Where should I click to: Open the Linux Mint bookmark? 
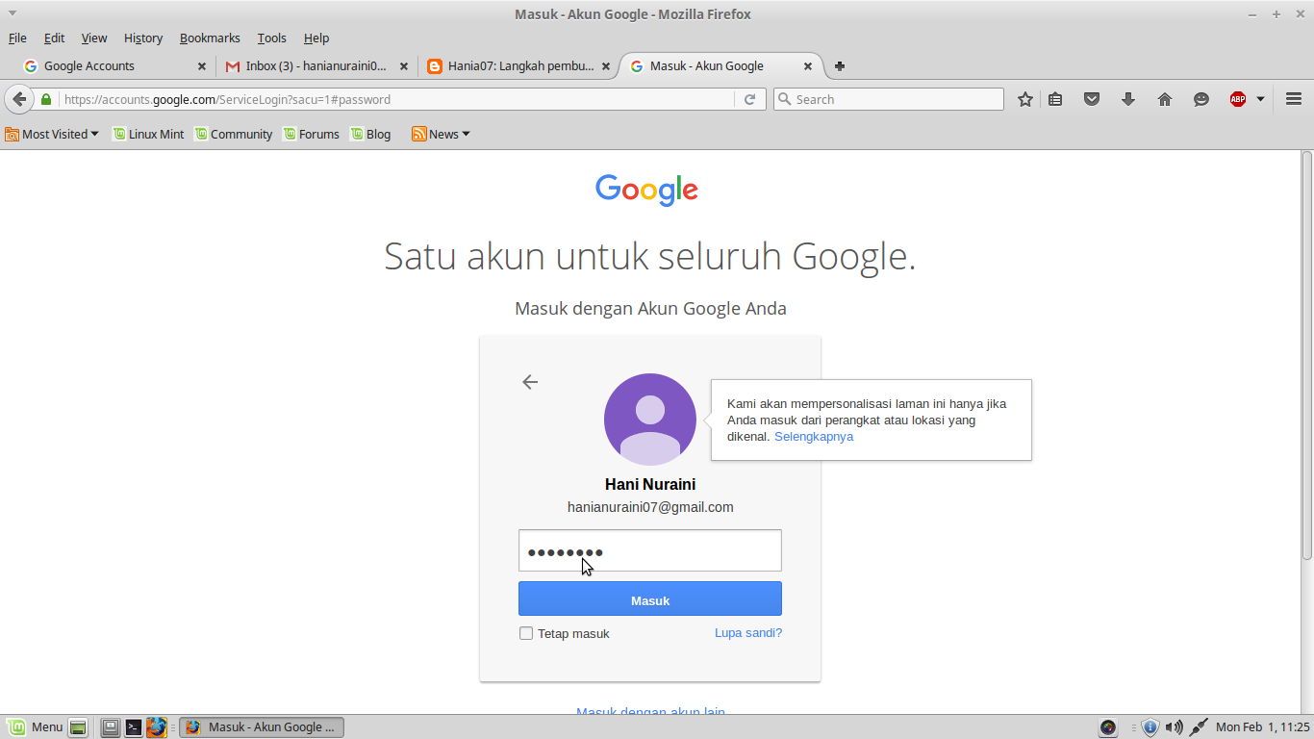pyautogui.click(x=148, y=135)
